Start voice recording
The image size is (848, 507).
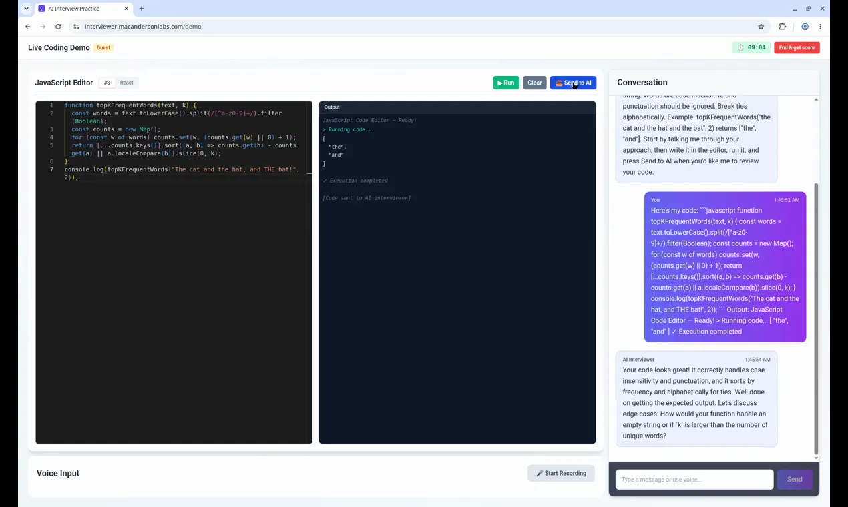coord(561,473)
